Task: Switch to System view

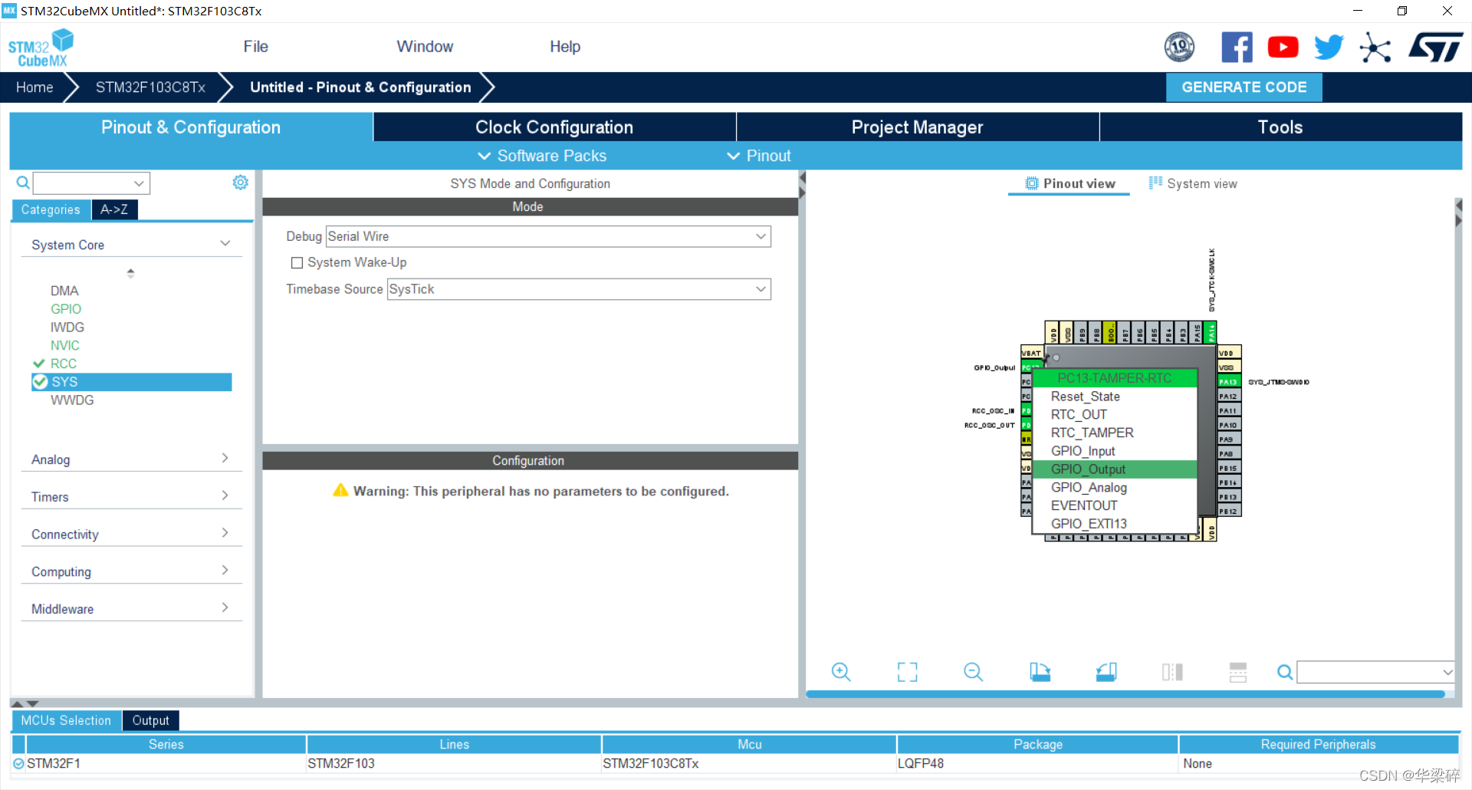Action: pyautogui.click(x=1193, y=184)
